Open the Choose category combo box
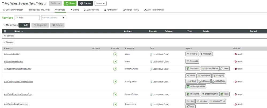The image size is (267, 108). click(54, 18)
